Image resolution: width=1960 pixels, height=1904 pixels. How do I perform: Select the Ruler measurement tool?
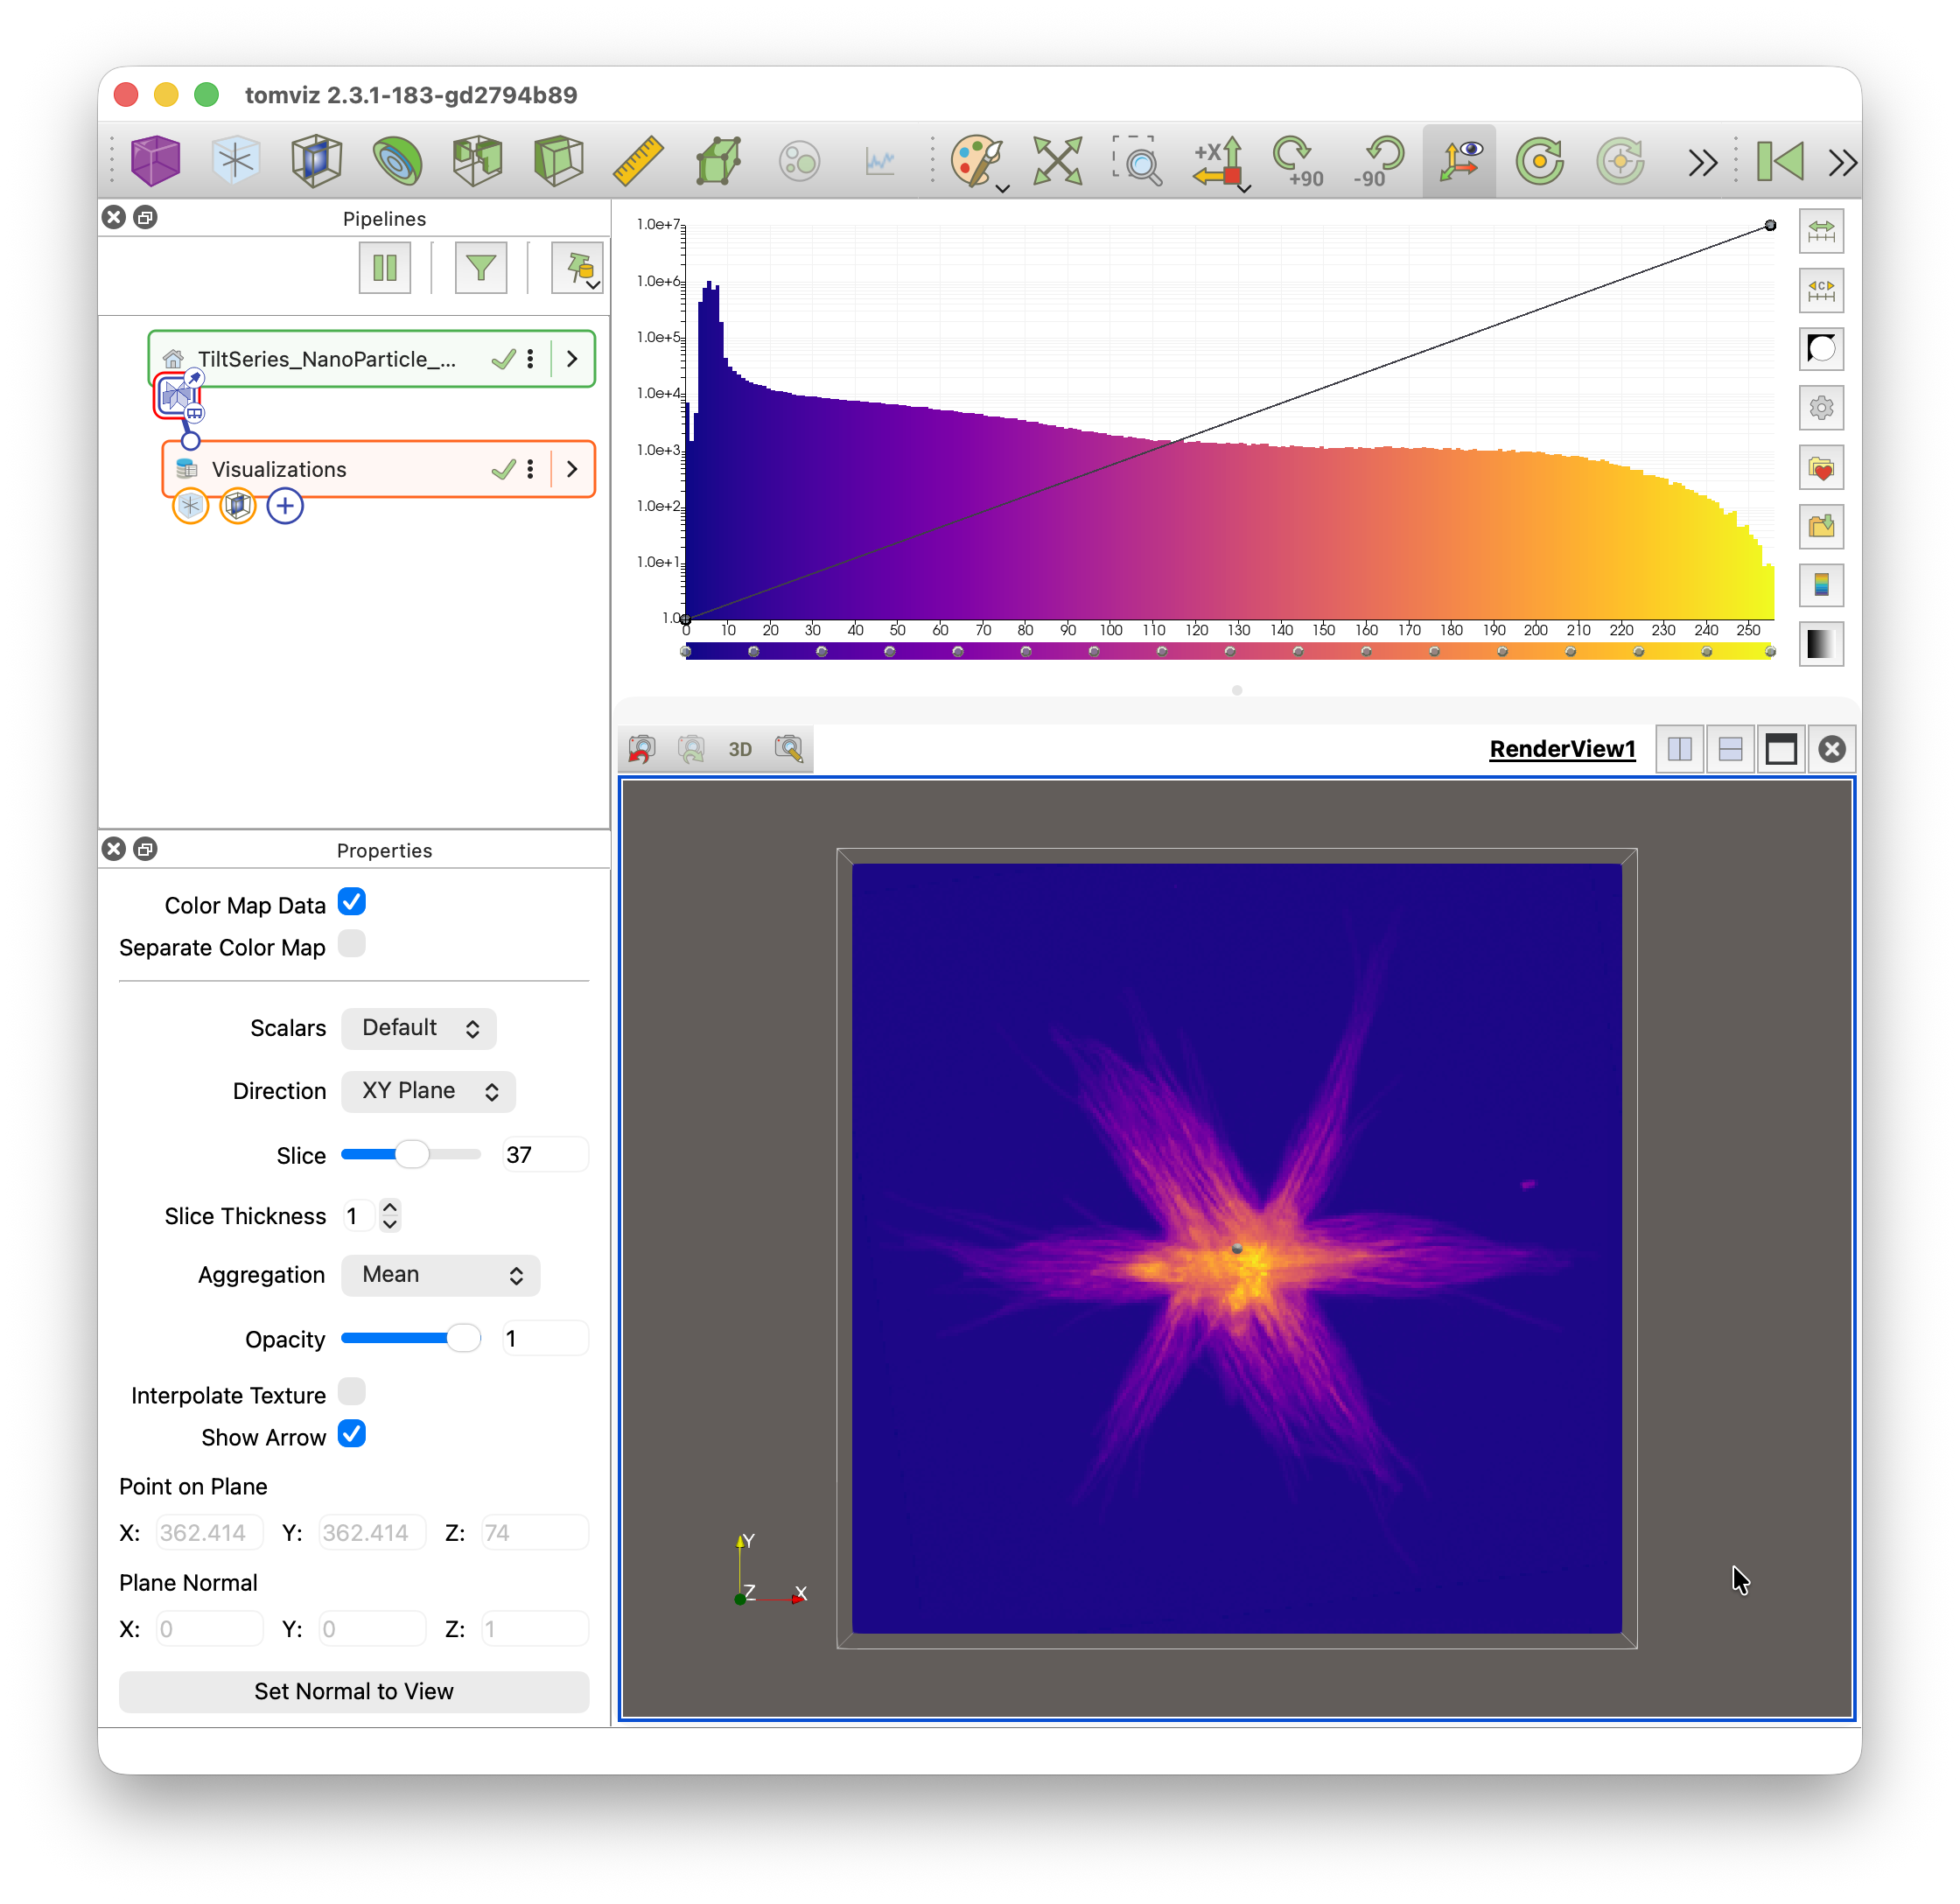[638, 161]
